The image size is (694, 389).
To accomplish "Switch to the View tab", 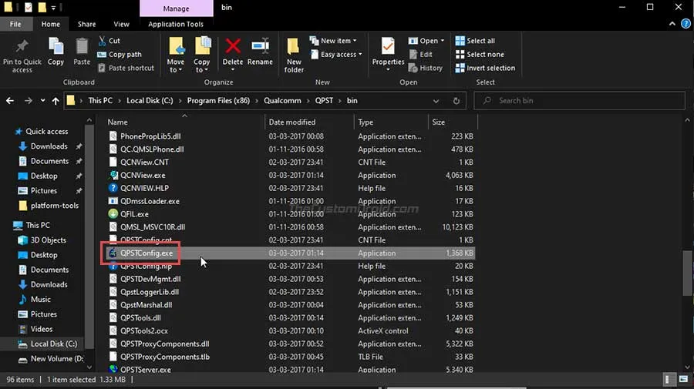I will (x=121, y=24).
